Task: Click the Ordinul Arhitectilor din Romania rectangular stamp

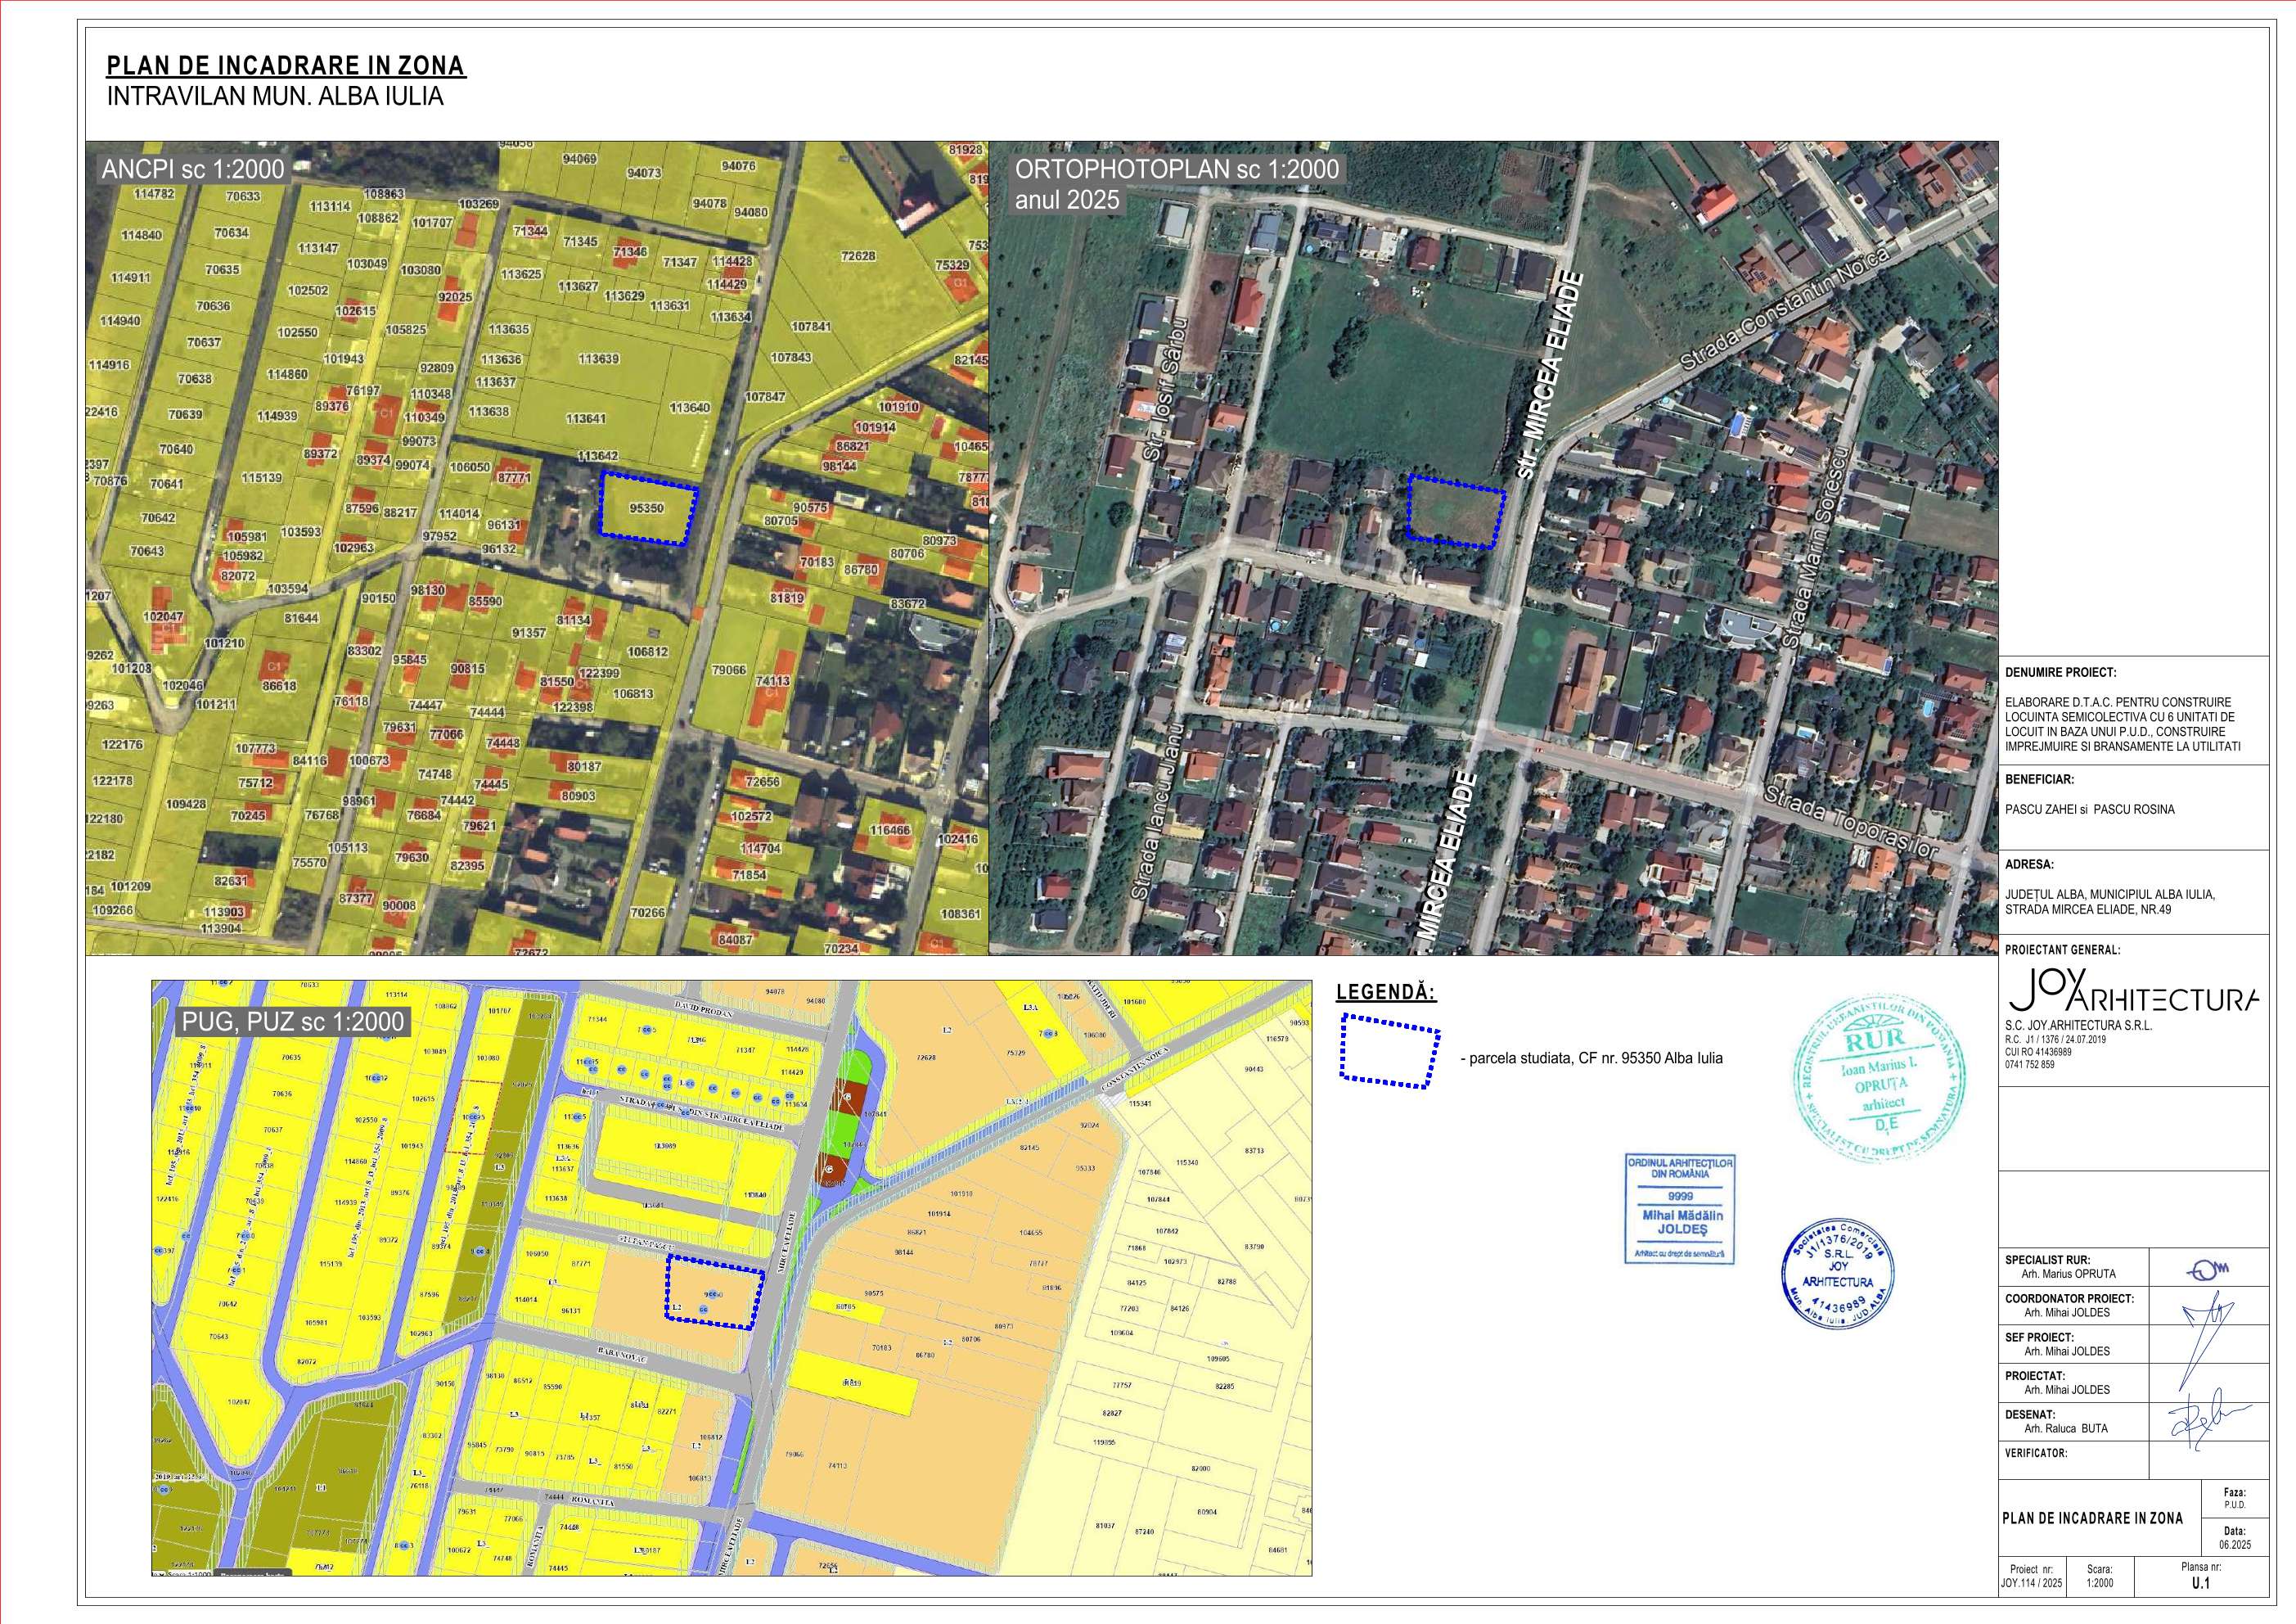Action: pyautogui.click(x=1680, y=1209)
